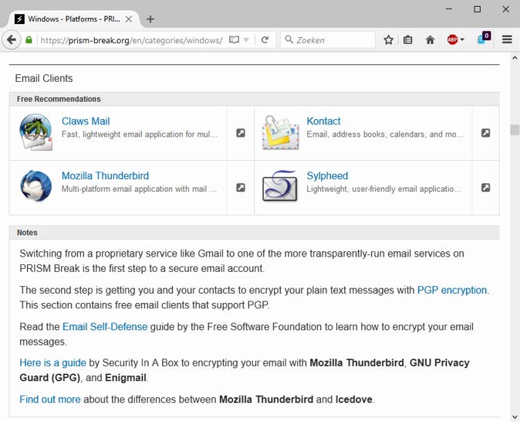Click the Sylpheed envelope logo thumbnail
The image size is (520, 422).
tap(280, 186)
